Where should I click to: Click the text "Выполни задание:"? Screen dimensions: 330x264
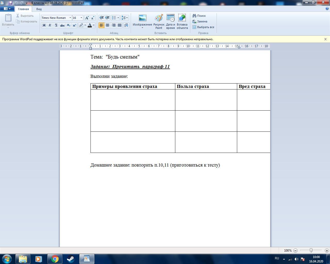109,76
